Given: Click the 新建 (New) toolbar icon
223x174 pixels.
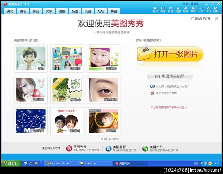Looking at the screenshot, I should 170,10.
